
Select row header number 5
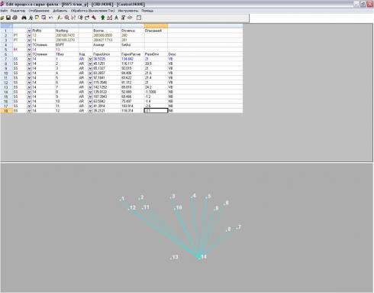(x=6, y=50)
